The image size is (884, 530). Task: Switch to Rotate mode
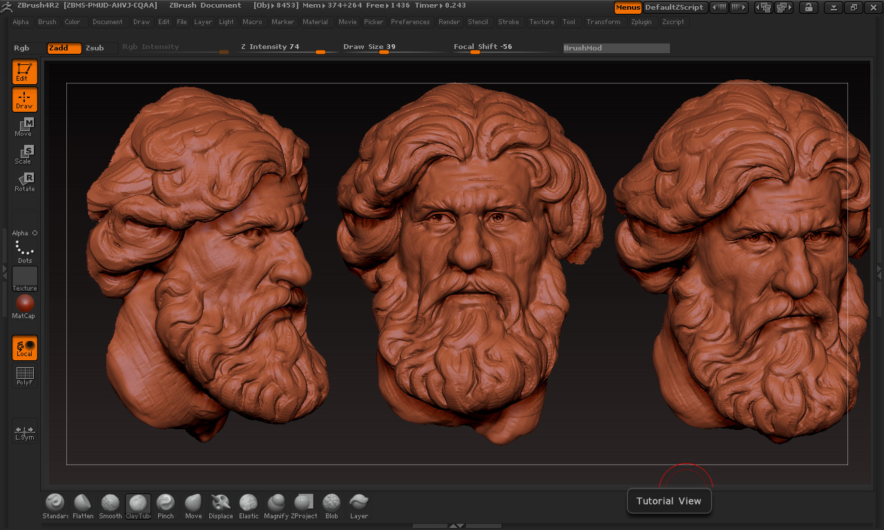point(24,182)
